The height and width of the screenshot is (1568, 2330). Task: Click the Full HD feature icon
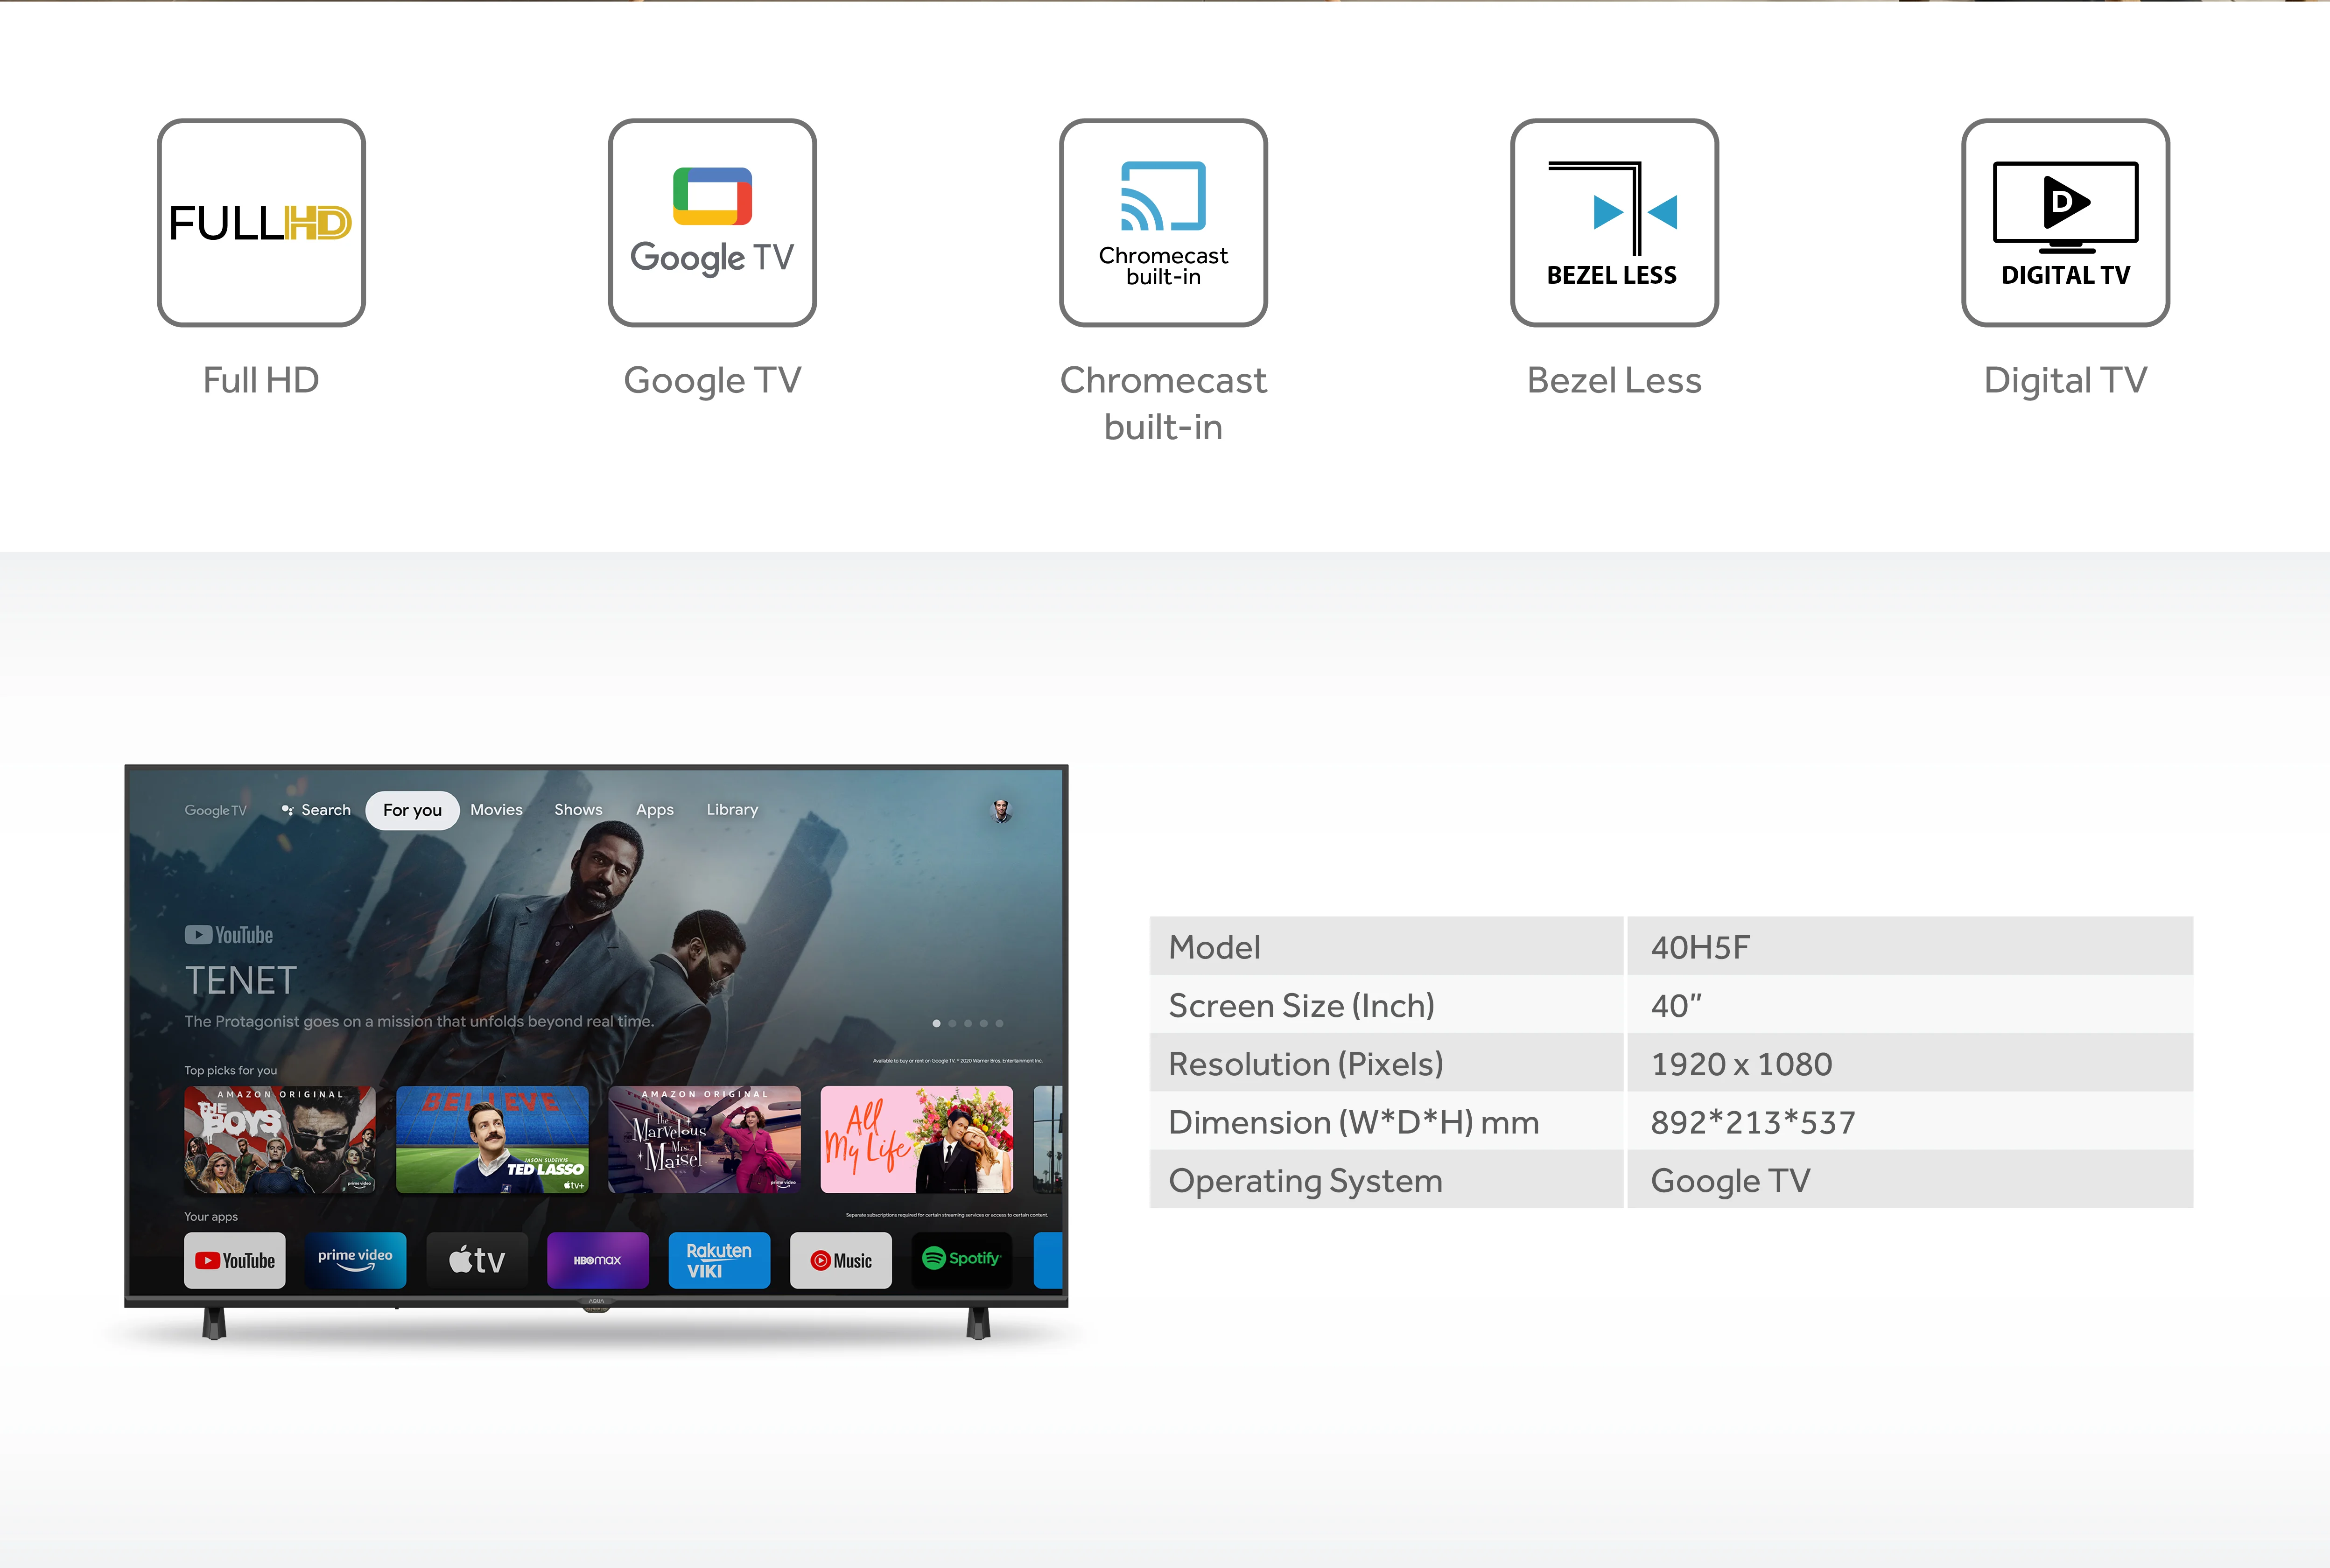(261, 222)
